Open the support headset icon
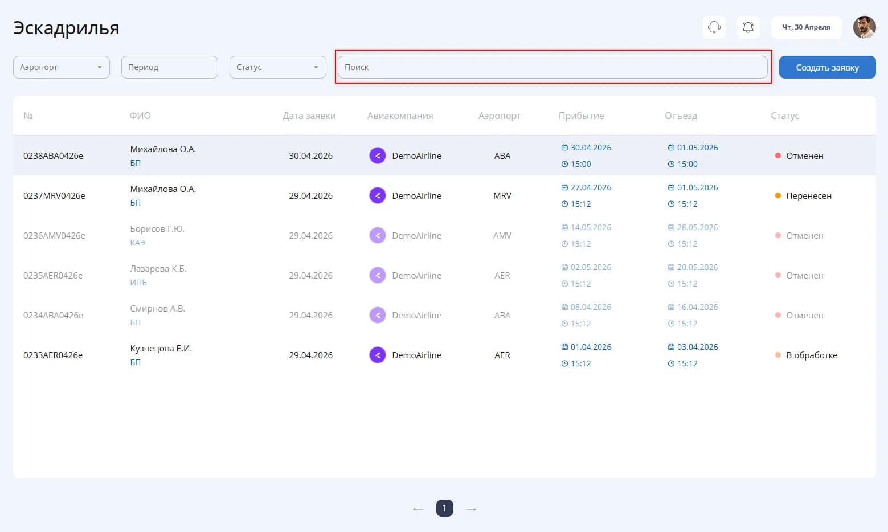The width and height of the screenshot is (888, 532). (x=714, y=27)
